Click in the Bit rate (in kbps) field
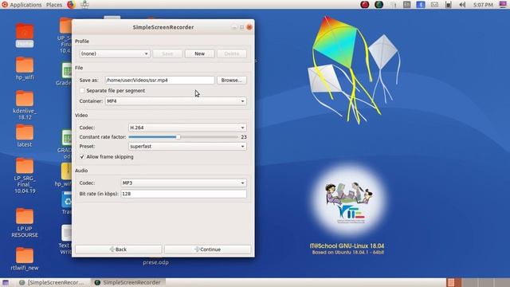This screenshot has width=510, height=287. point(183,194)
